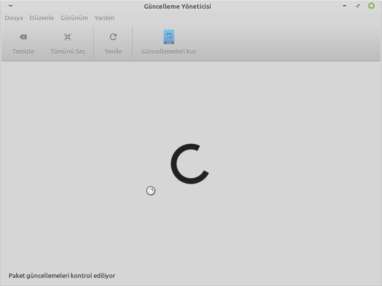Click the Tümünü Seç selection icon
The height and width of the screenshot is (286, 382).
(x=68, y=37)
